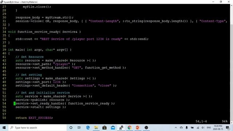Click 'make_shared< Resource >' on line 42
Screen dimensions: 233x131
(67, 60)
